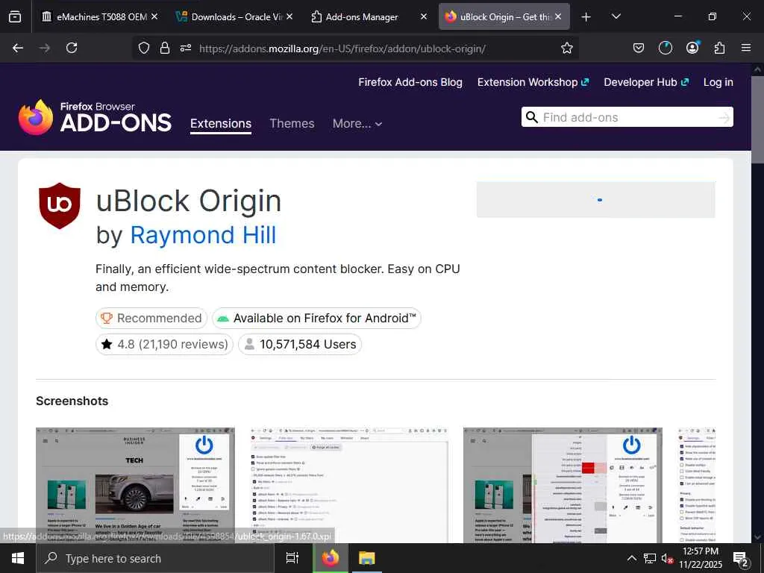Close the Downloads Oracle tab
This screenshot has width=764, height=573.
289,16
